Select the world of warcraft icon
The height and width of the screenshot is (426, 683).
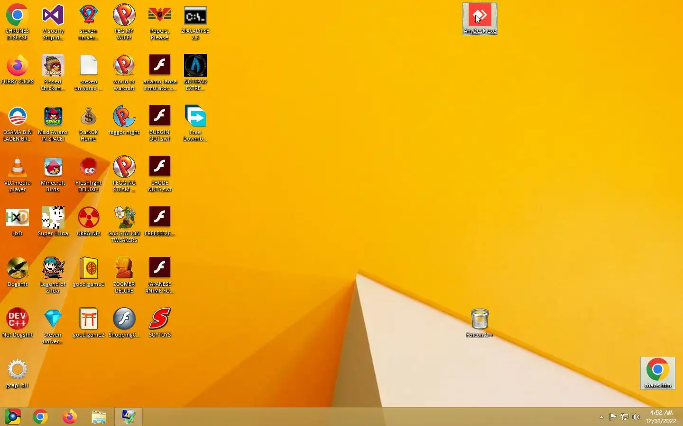coord(124,72)
